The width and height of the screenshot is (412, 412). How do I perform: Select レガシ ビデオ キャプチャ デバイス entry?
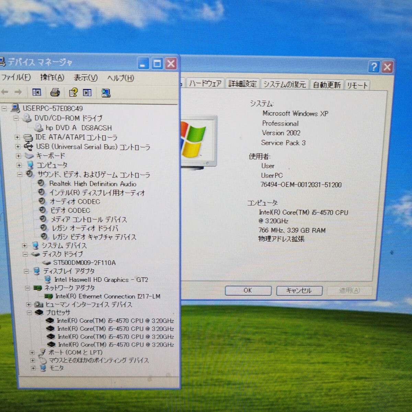94,237
